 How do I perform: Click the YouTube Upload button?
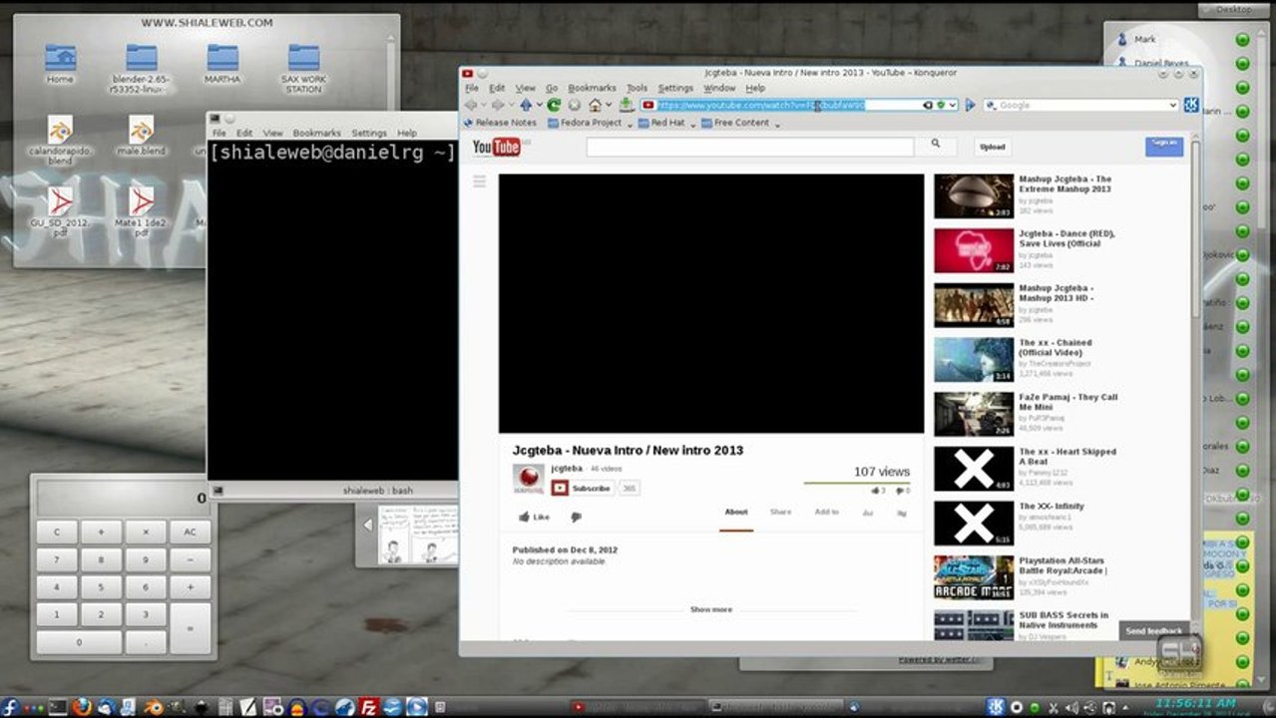tap(992, 147)
